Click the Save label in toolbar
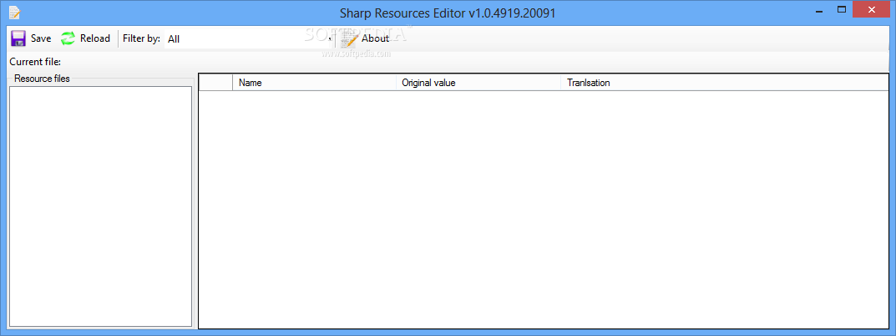896x336 pixels. [41, 38]
